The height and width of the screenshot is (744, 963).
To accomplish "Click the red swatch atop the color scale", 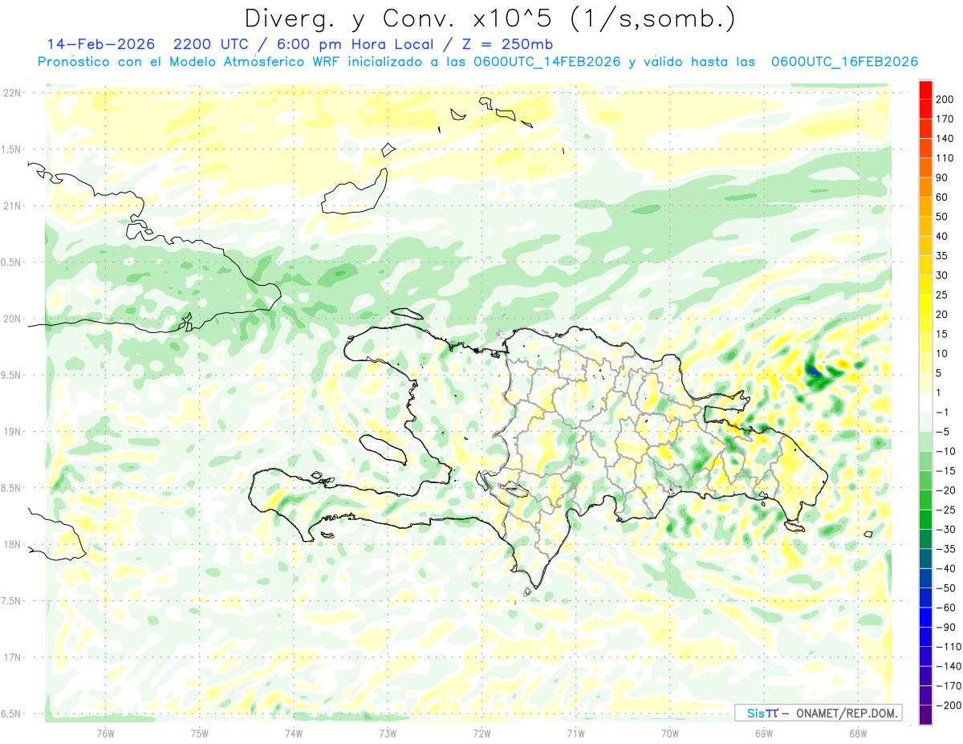I will [925, 90].
